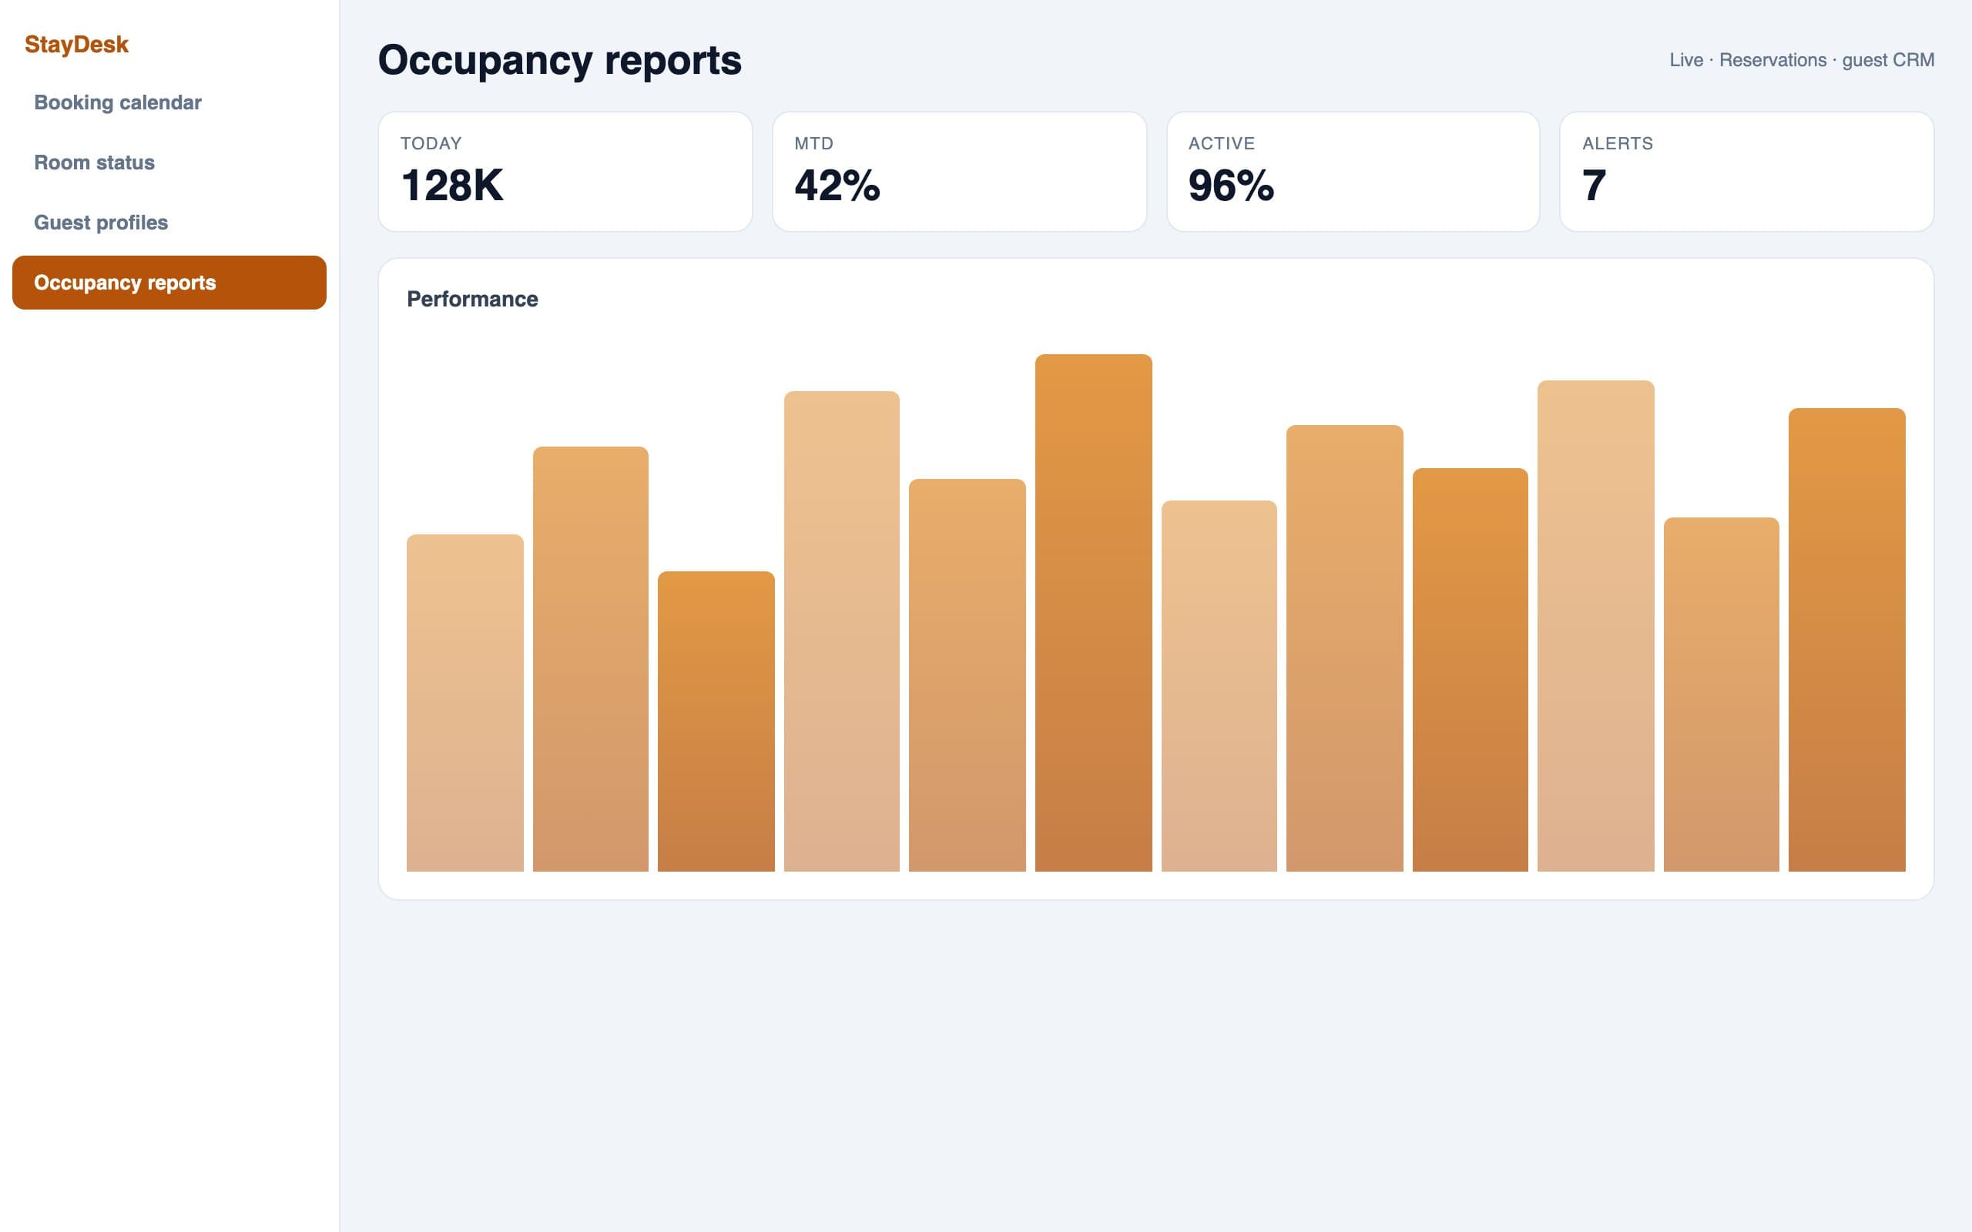Select the fourth bar in Performance chart
Screen dimensions: 1972x1232
pos(842,631)
